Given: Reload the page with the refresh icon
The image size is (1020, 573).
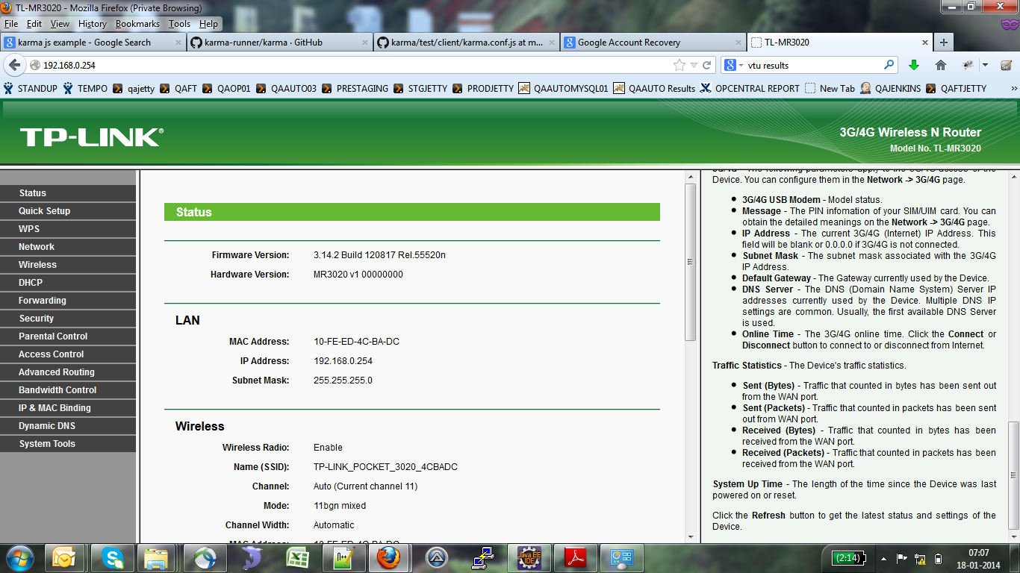Looking at the screenshot, I should [707, 65].
